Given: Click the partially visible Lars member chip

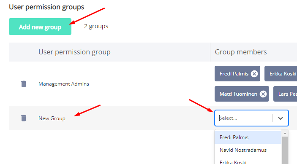Looking at the screenshot, I should [285, 94].
